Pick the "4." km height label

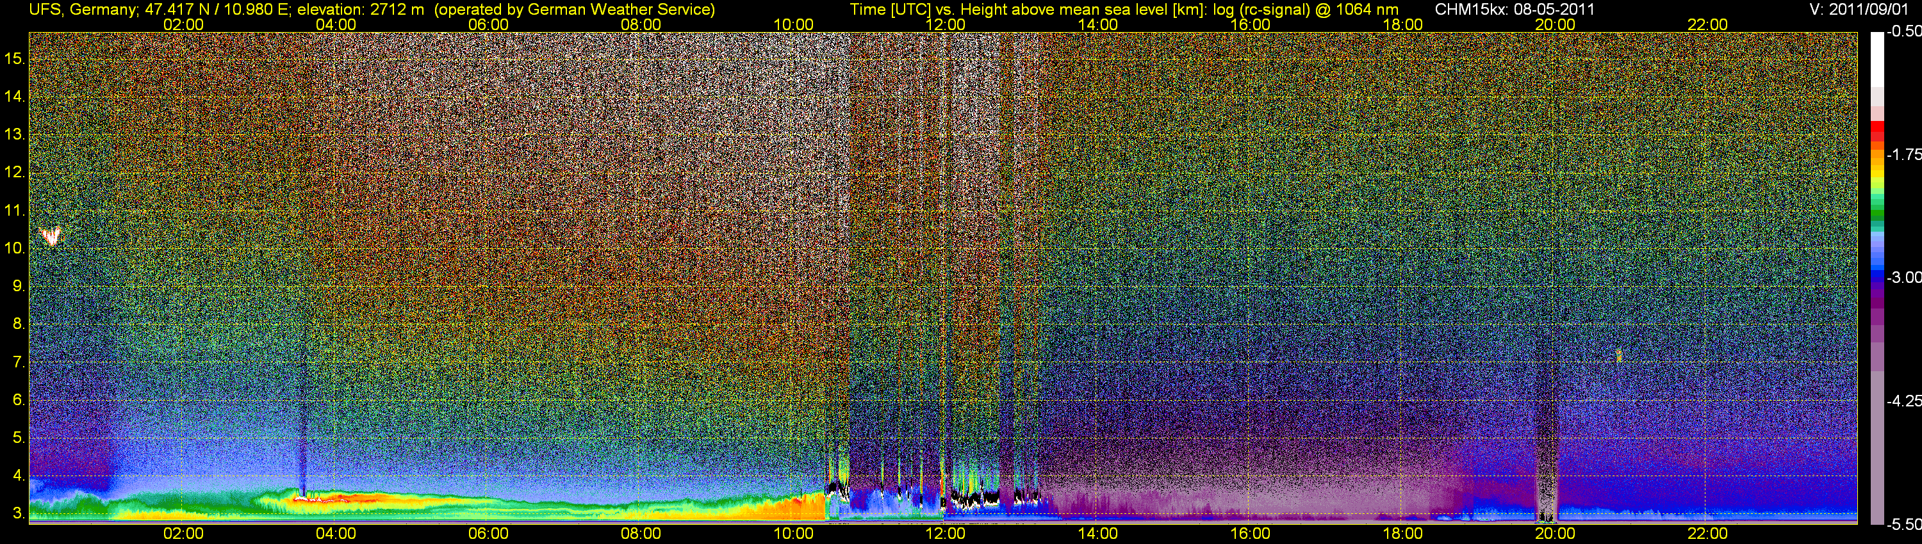tap(19, 476)
